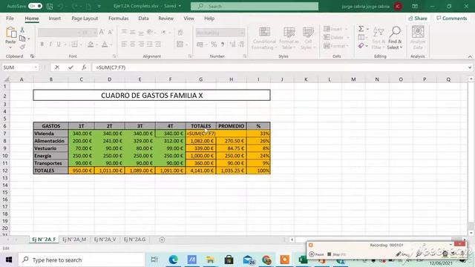Switch to the Page Layout tab
Screen dimensions: 475x267
(x=85, y=18)
